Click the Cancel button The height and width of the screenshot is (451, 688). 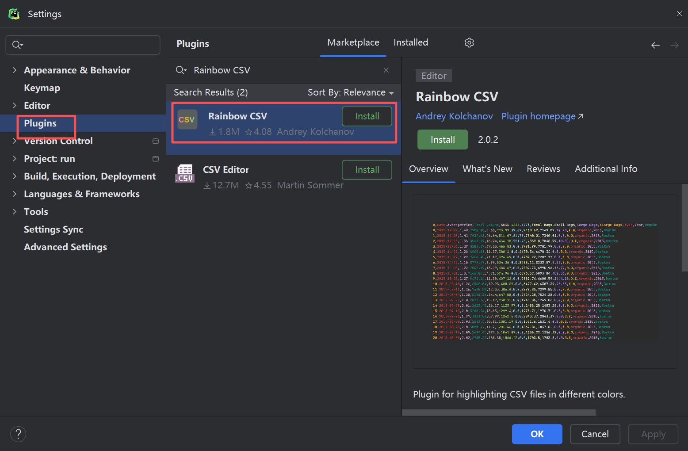pyautogui.click(x=595, y=434)
